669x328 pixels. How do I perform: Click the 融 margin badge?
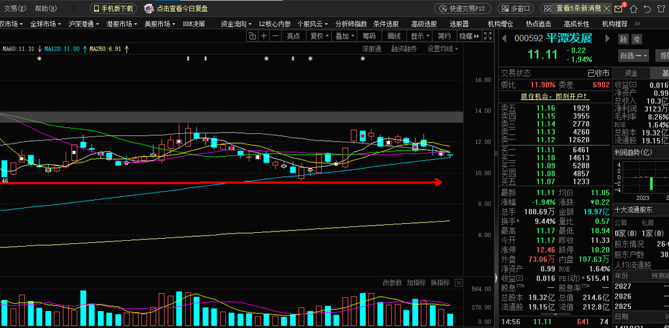624,39
